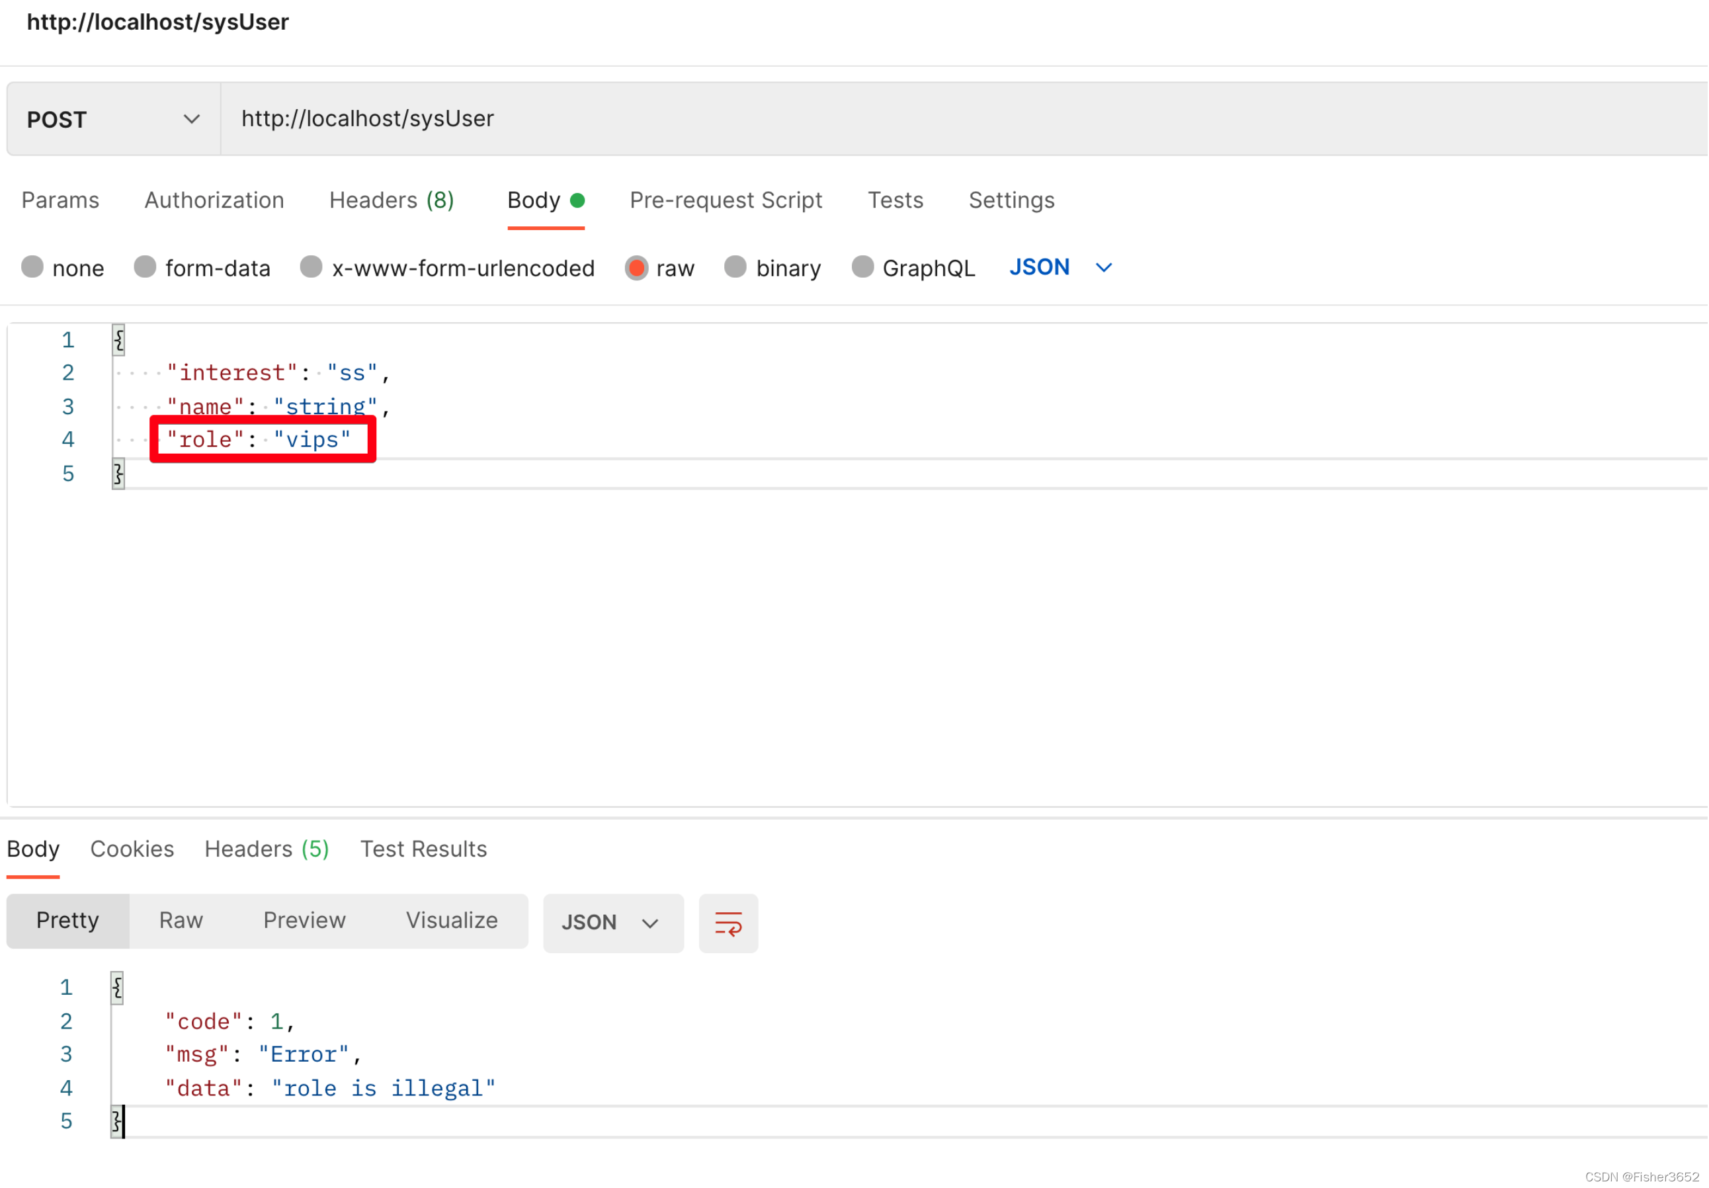Image resolution: width=1709 pixels, height=1188 pixels.
Task: Open the Params tab
Action: pyautogui.click(x=60, y=200)
